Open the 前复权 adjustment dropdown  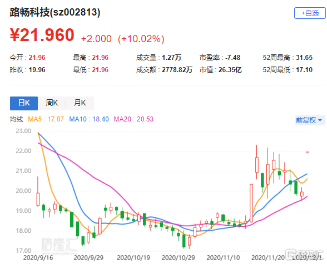[x=310, y=120]
